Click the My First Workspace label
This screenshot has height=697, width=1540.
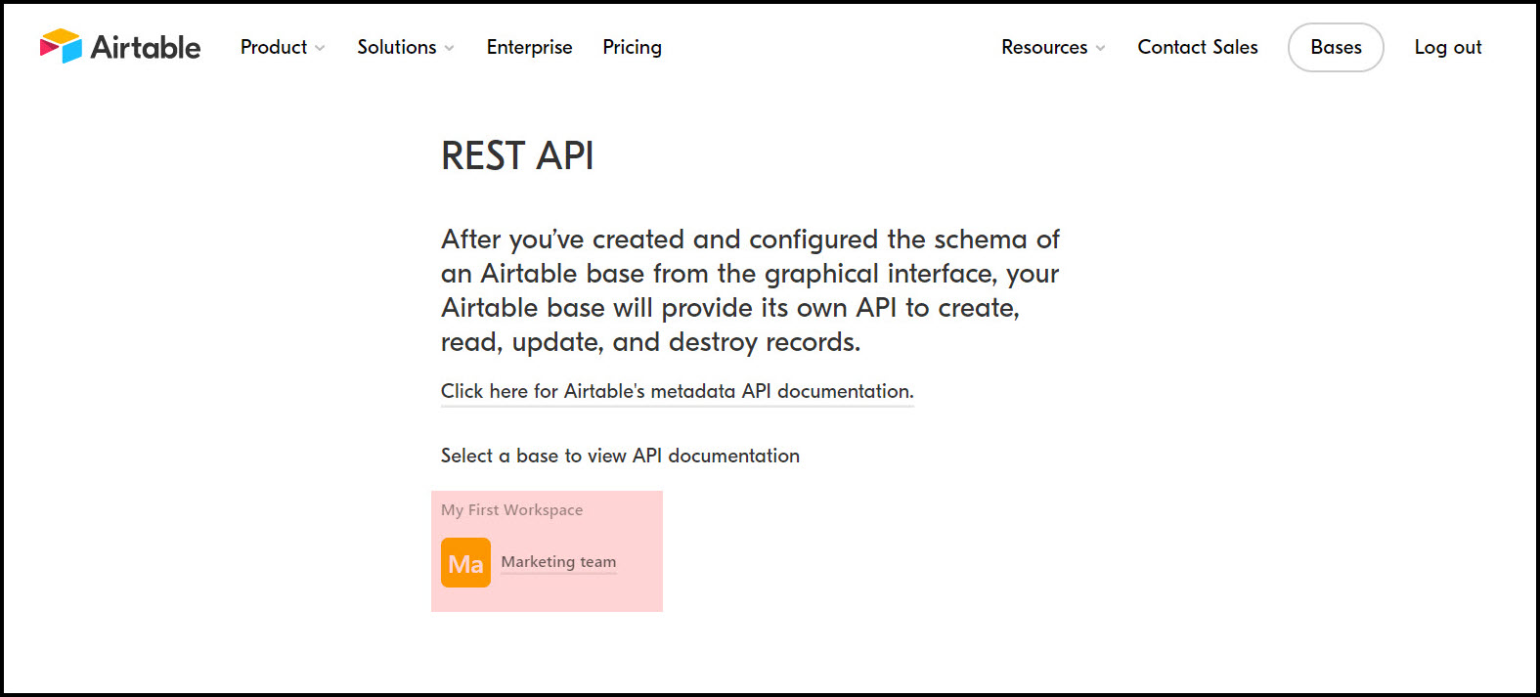pyautogui.click(x=511, y=509)
